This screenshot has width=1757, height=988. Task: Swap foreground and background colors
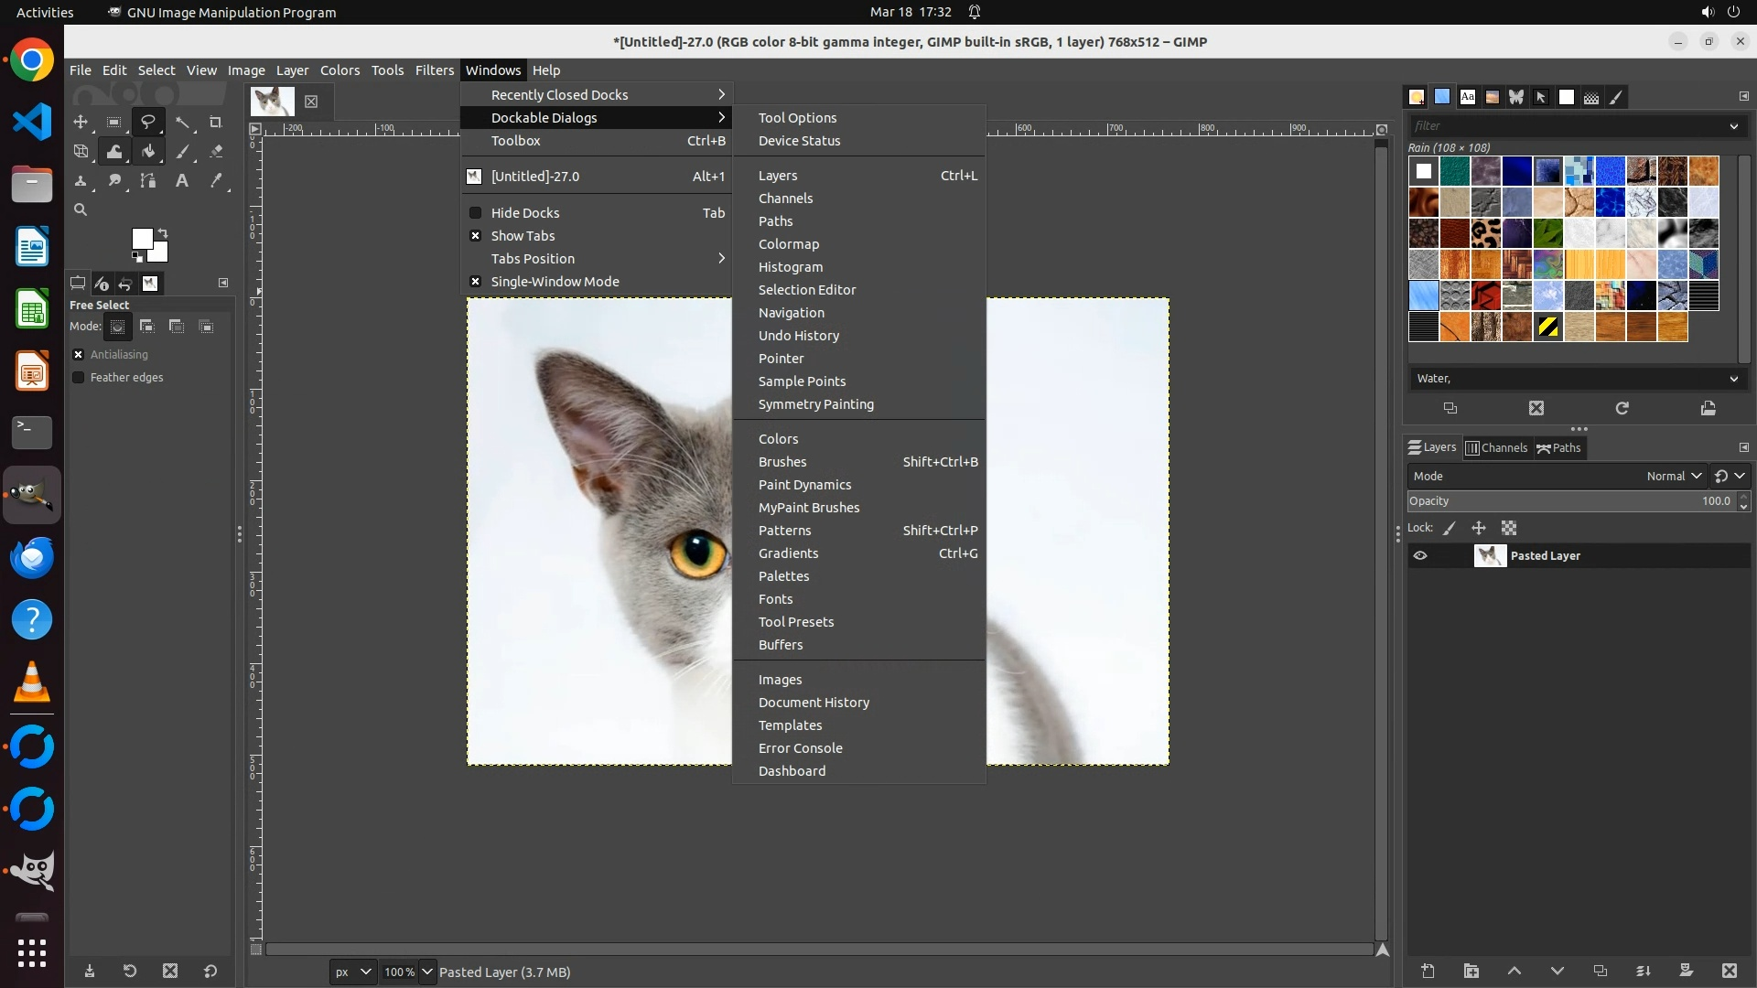[x=163, y=232]
